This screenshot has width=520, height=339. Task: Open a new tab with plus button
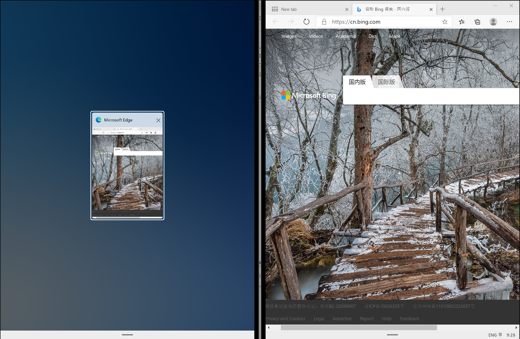coord(442,9)
